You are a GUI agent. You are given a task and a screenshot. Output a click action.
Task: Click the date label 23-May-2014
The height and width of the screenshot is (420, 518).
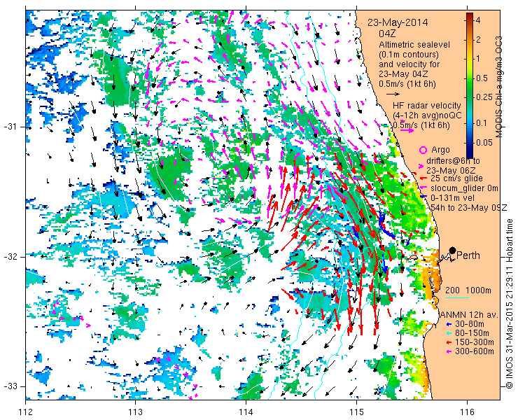click(398, 22)
